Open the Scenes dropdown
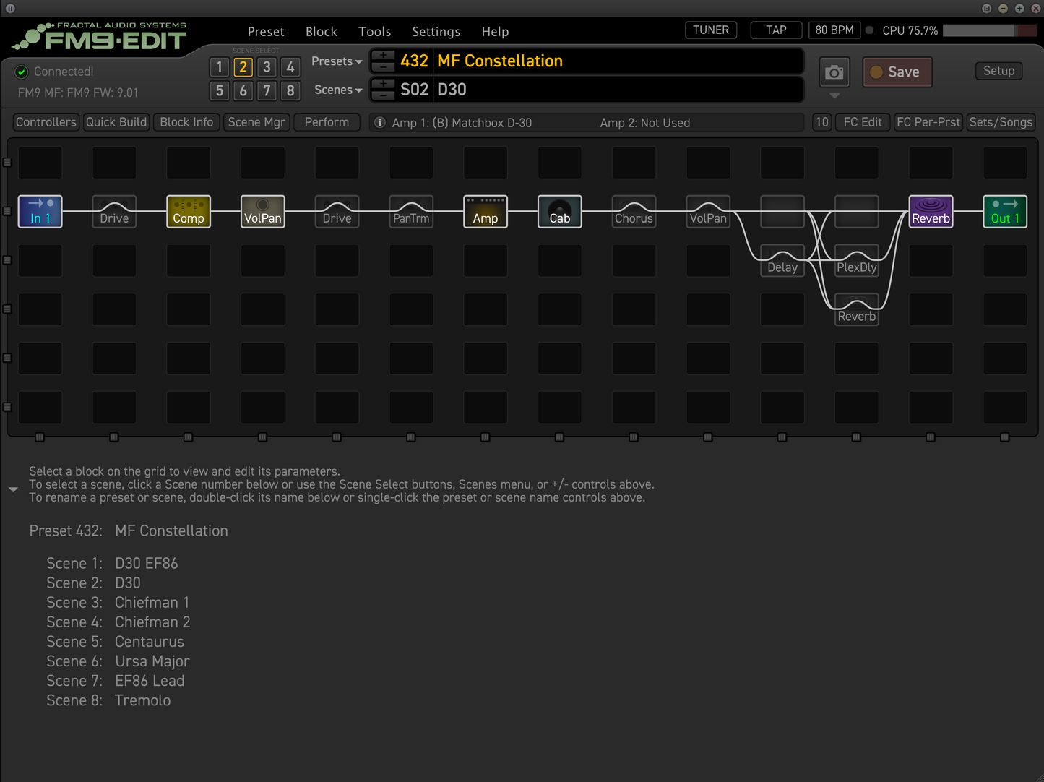 tap(337, 90)
